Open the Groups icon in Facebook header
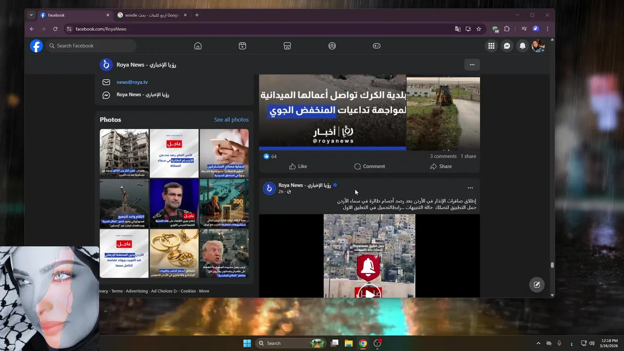Image resolution: width=624 pixels, height=351 pixels. (x=332, y=46)
